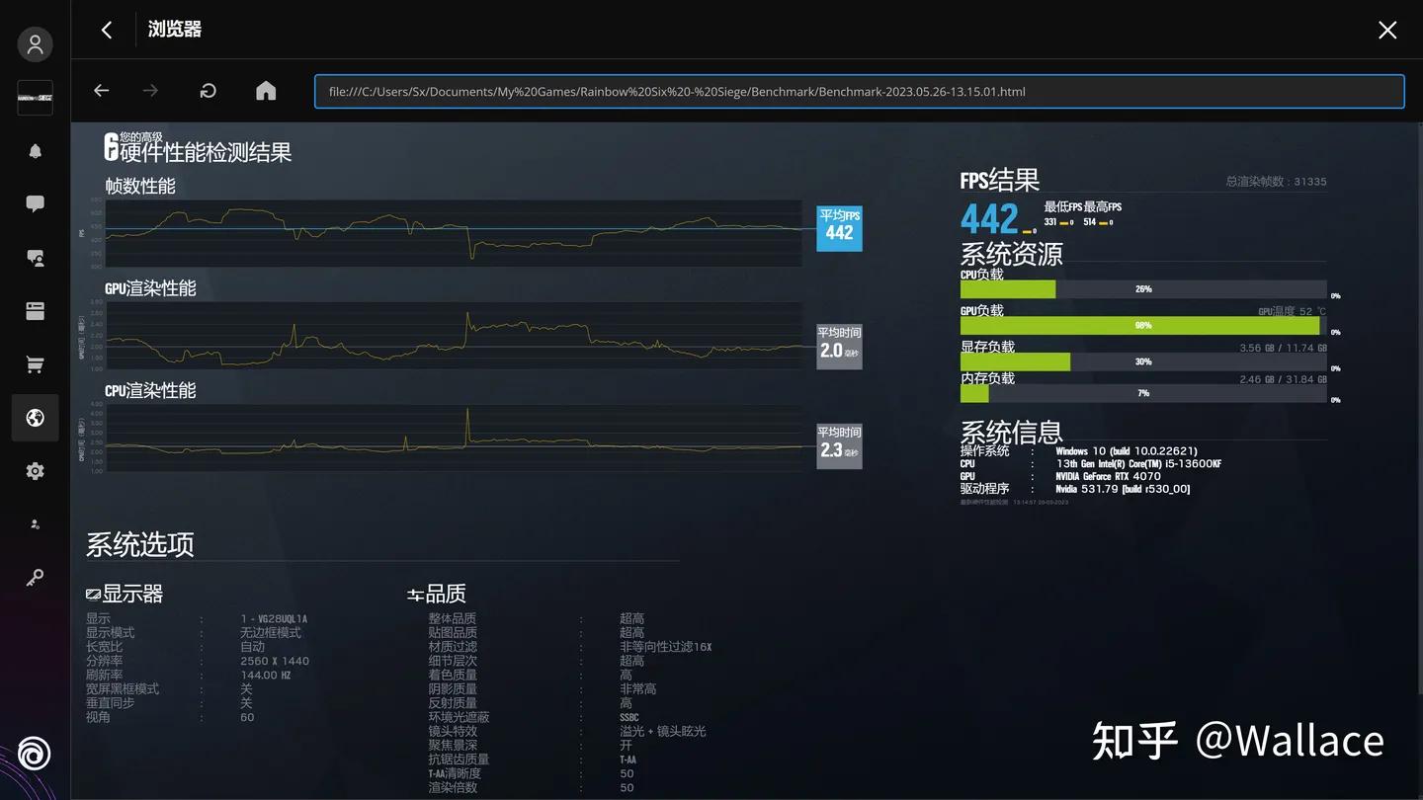Open the chat panel icon
Viewport: 1423px width, 800px height.
coord(35,202)
